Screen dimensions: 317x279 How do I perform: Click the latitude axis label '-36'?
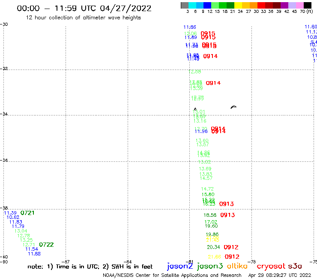pos(4,161)
